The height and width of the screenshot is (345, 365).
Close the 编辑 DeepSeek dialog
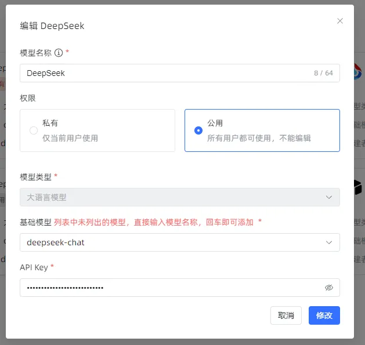[340, 21]
